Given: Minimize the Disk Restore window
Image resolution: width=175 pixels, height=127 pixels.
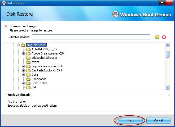Looking at the screenshot, I should coord(162,3).
